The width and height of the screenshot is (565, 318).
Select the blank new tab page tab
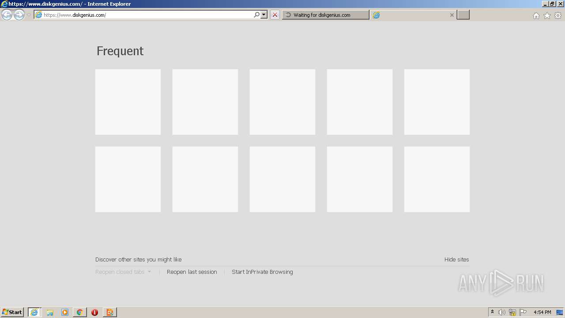click(414, 15)
